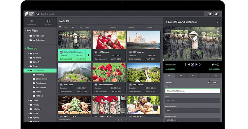Expand the Fantasy genre folder
Screen dimensions: 248x129
(x=28, y=105)
